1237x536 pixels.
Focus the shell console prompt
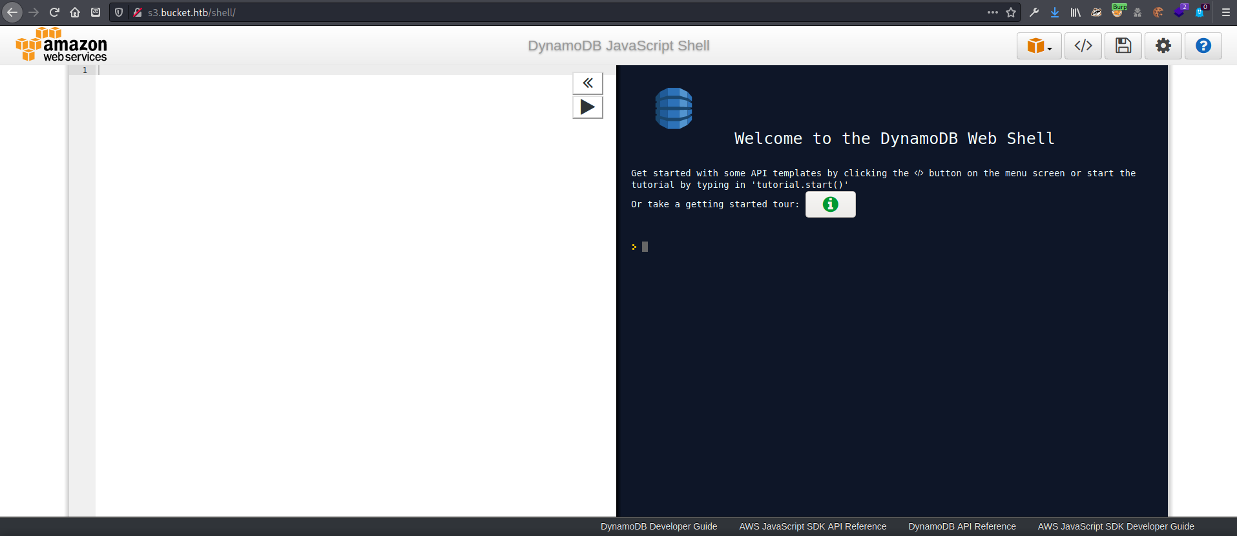[x=645, y=247]
